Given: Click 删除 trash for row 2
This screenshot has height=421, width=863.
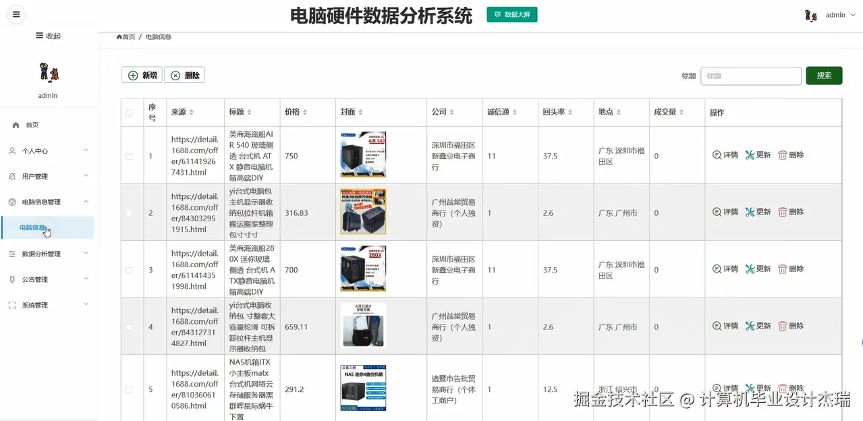Looking at the screenshot, I should [x=791, y=212].
